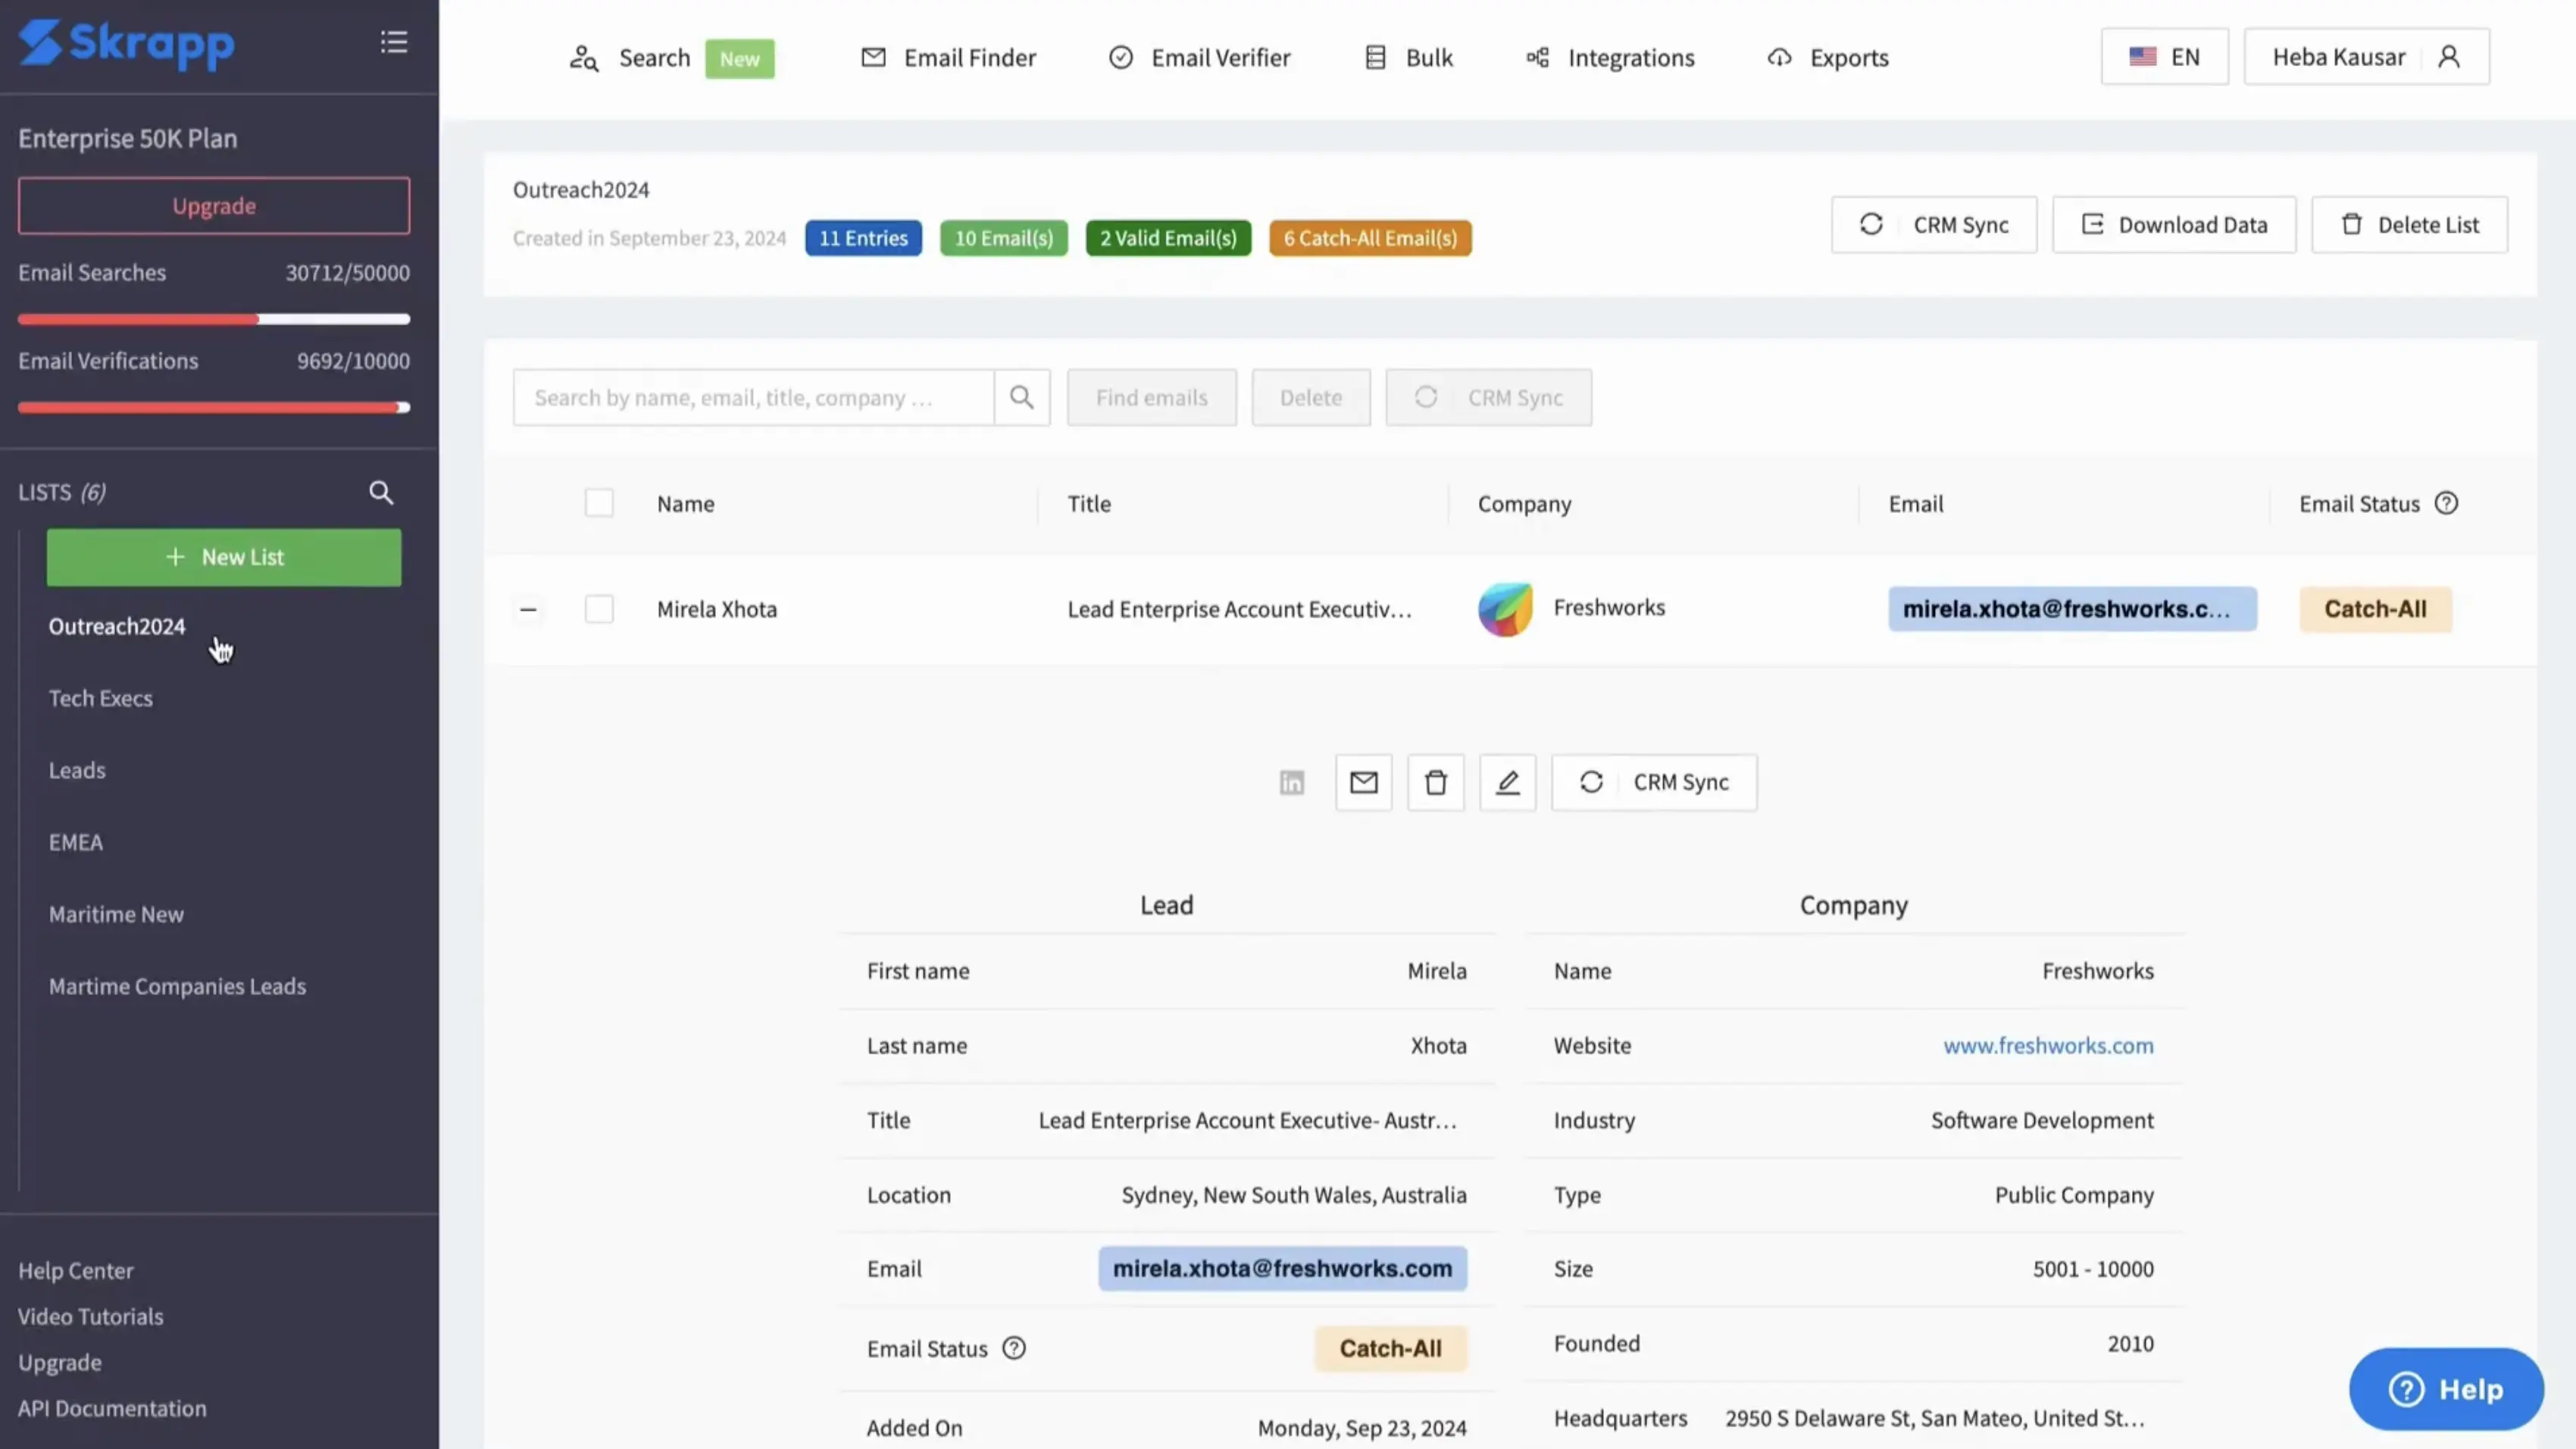This screenshot has height=1449, width=2576.
Task: Click the Exports cloud icon
Action: point(1779,57)
